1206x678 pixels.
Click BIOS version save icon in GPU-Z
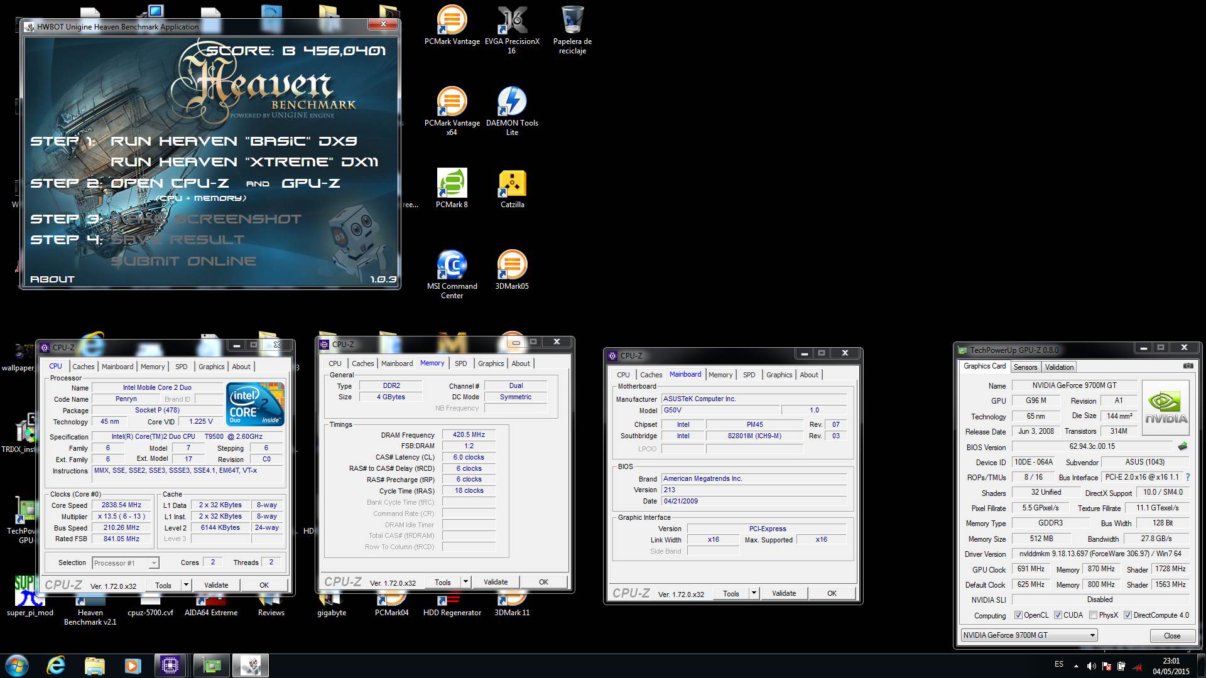pos(1183,446)
